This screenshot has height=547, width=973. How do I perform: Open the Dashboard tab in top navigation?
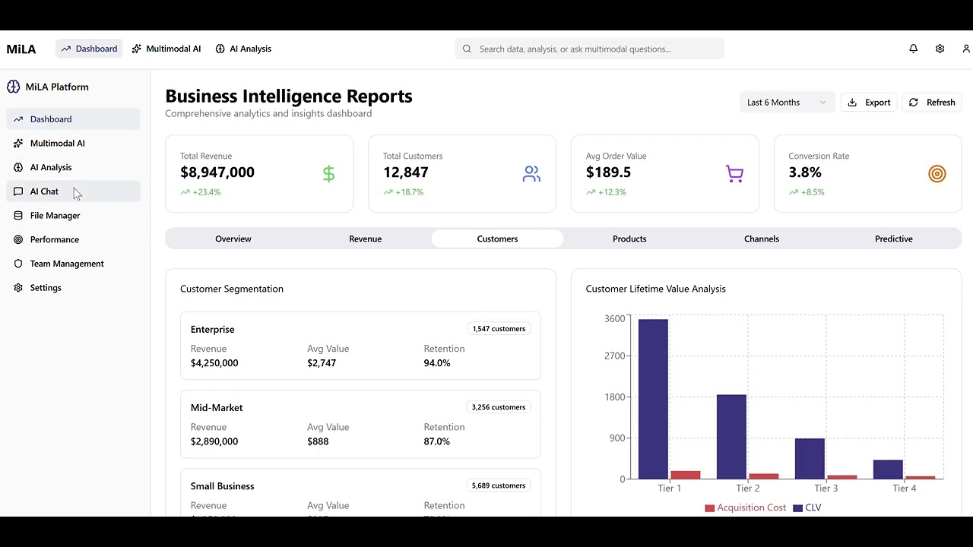(x=88, y=49)
